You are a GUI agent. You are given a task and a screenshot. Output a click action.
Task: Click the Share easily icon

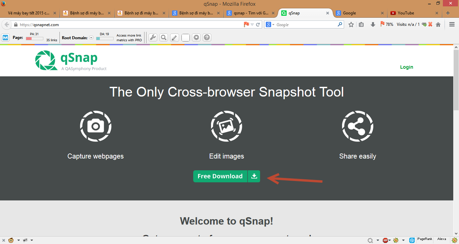coord(358,126)
